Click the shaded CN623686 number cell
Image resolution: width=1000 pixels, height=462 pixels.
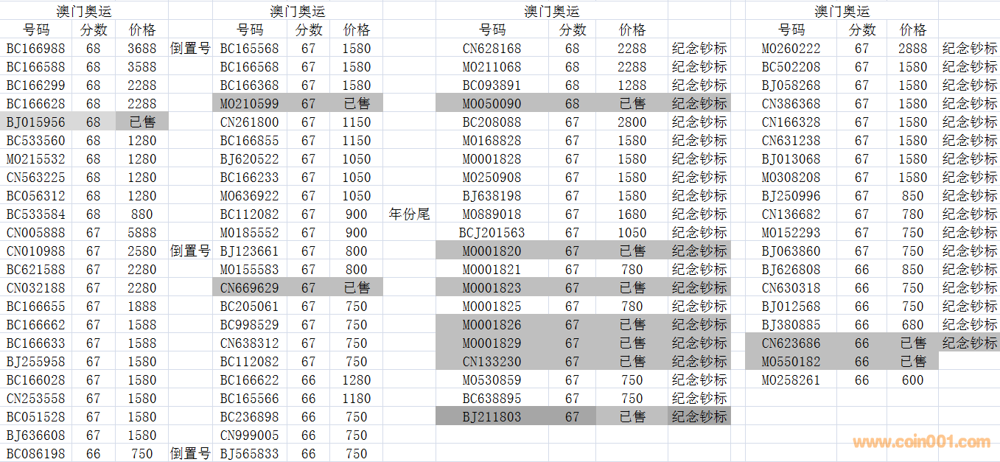pos(791,343)
